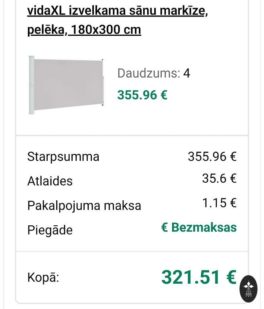Select the quantity number 4
The image size is (264, 309).
[x=187, y=73]
